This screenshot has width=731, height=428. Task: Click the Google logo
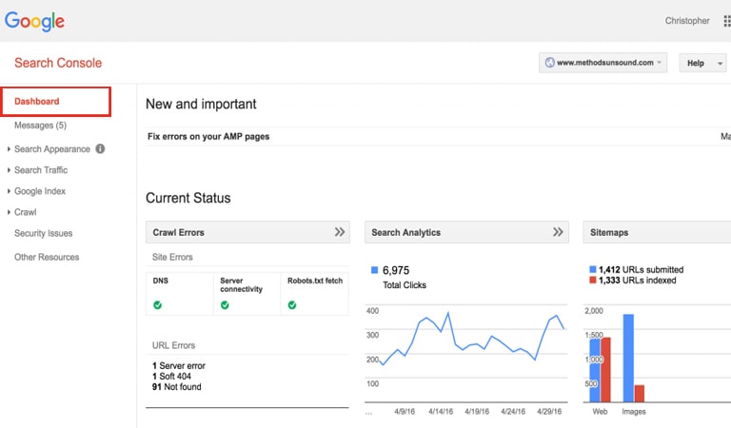pos(34,22)
